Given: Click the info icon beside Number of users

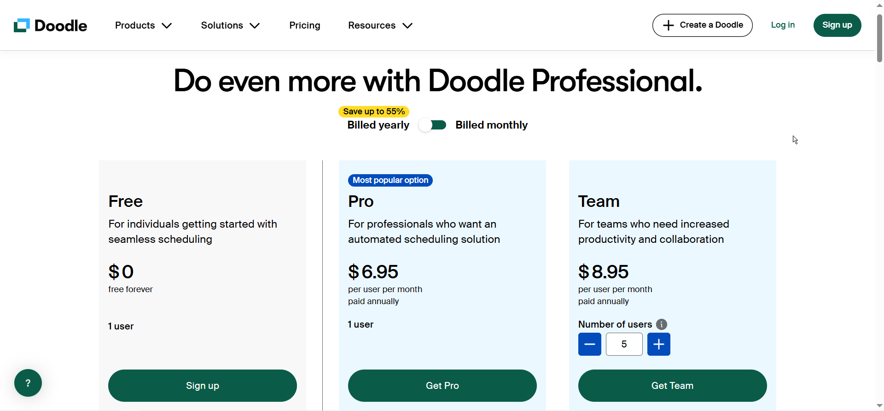Looking at the screenshot, I should [x=662, y=324].
